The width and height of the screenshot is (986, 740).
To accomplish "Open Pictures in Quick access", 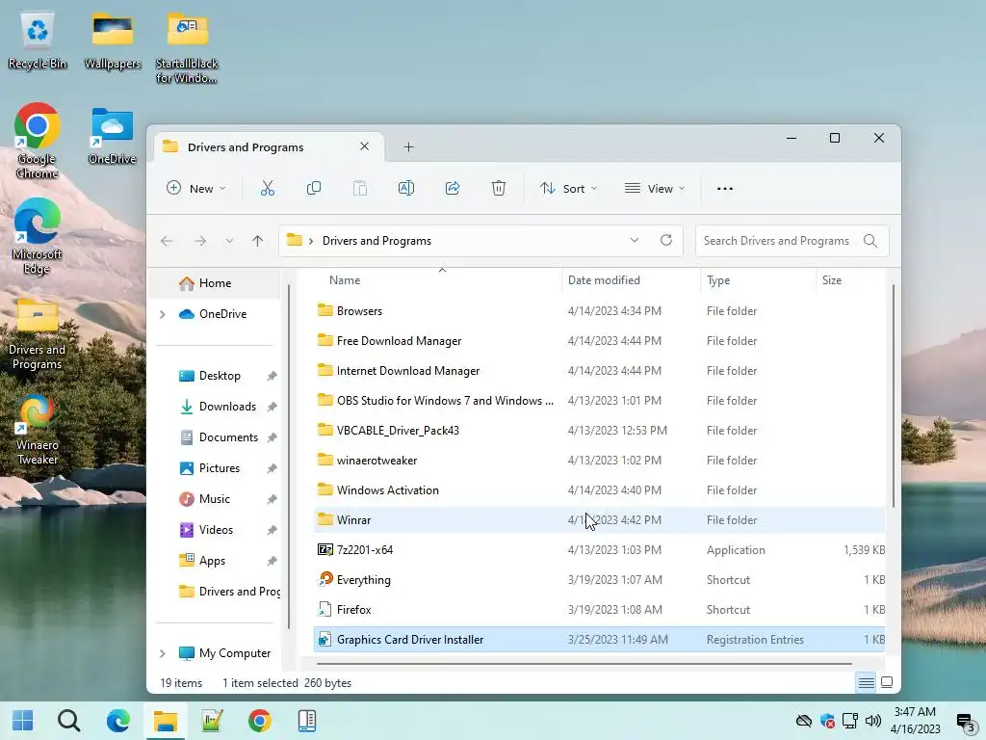I will pyautogui.click(x=219, y=468).
